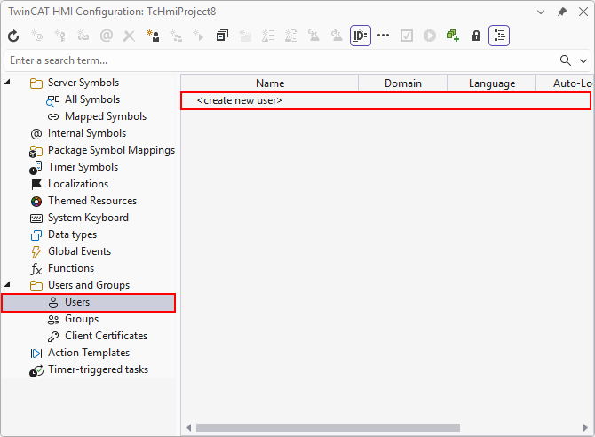Click the yellow-star create new icon

[153, 36]
